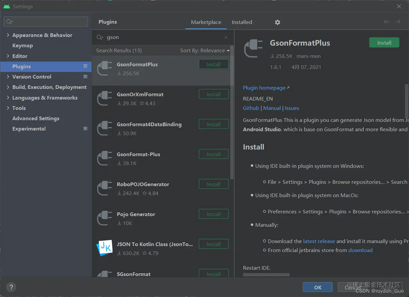The image size is (409, 297).
Task: Click the mars-men vendor name
Action: coord(308,56)
